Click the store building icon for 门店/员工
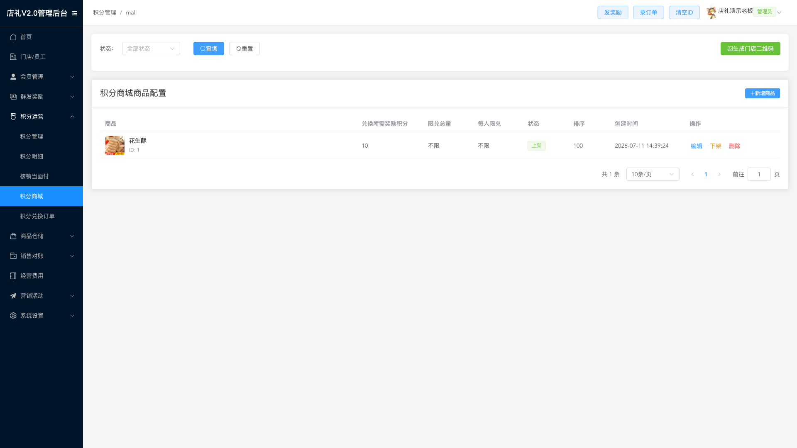The width and height of the screenshot is (797, 448). click(13, 57)
